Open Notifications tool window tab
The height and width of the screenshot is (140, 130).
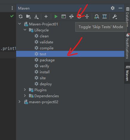click(x=127, y=46)
